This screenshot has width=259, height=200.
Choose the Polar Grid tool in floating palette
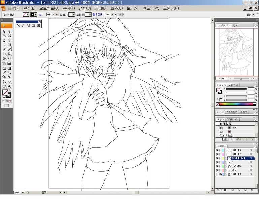click(x=38, y=26)
